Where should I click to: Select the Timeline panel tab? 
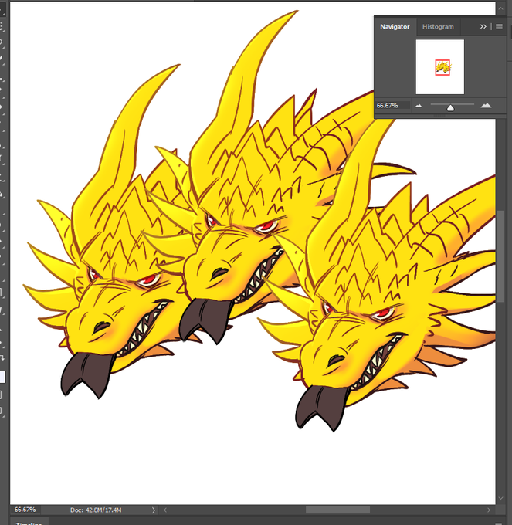pos(29,523)
